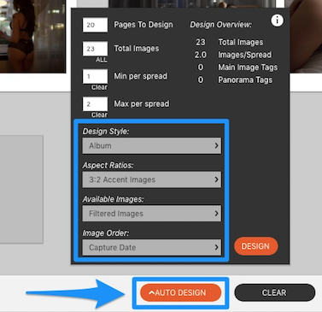The width and height of the screenshot is (322, 312).
Task: Click the Main Image Tags label
Action: pyautogui.click(x=248, y=68)
